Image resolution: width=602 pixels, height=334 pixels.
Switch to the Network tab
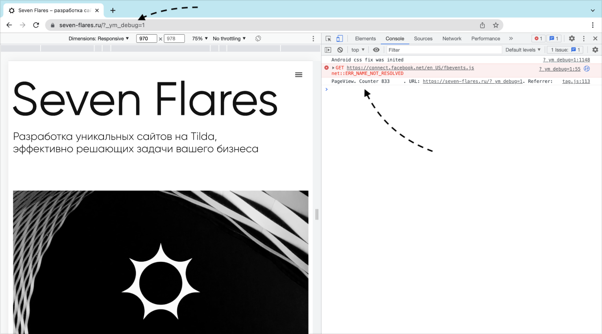coord(452,39)
